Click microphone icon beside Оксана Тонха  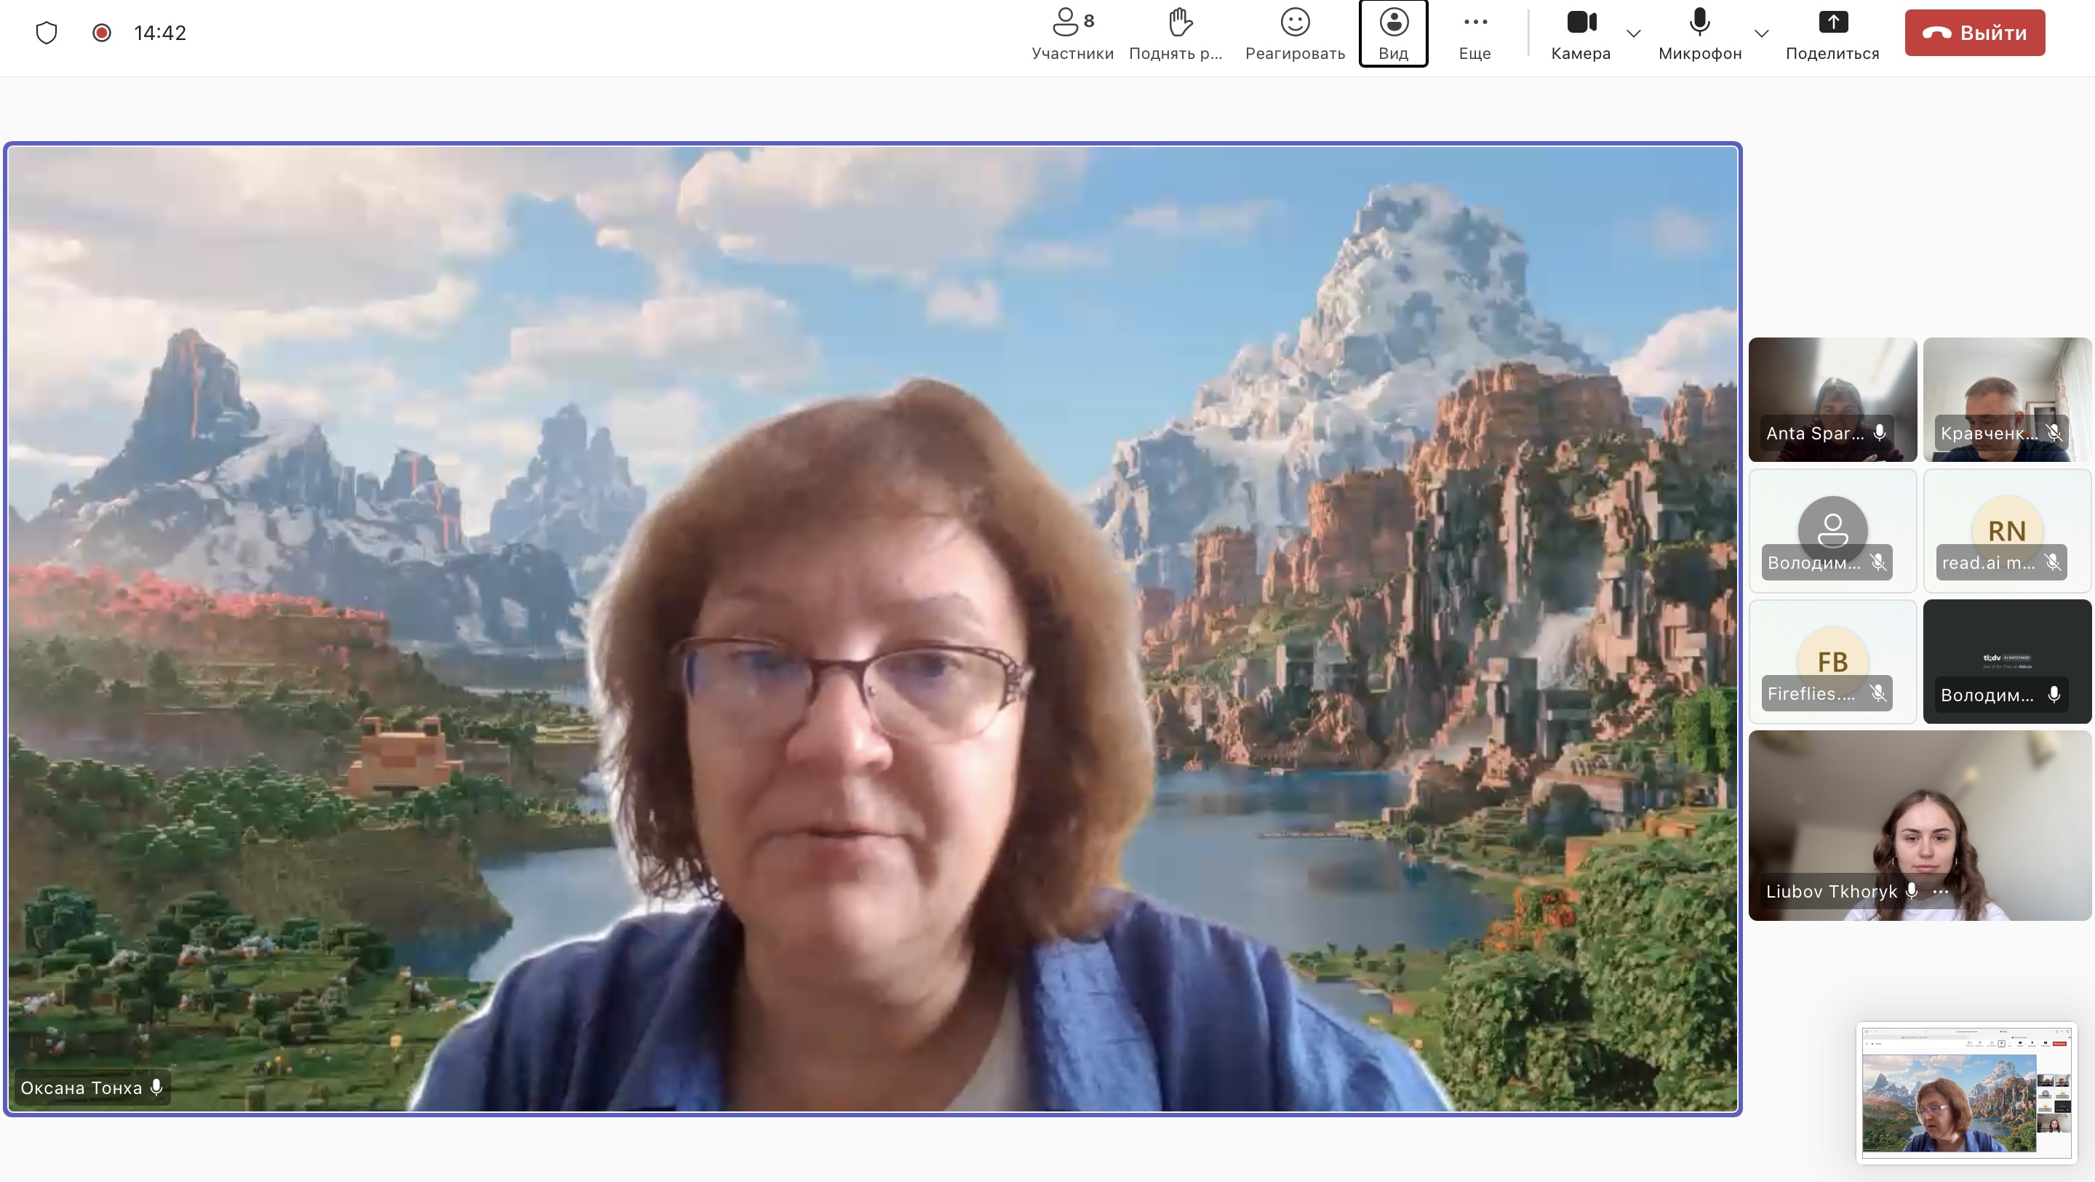(156, 1087)
